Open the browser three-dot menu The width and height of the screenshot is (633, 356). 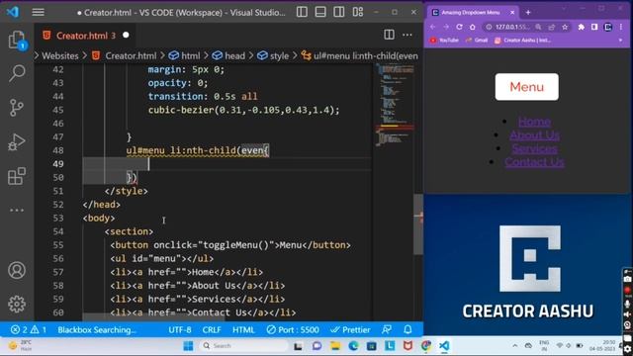tap(621, 27)
